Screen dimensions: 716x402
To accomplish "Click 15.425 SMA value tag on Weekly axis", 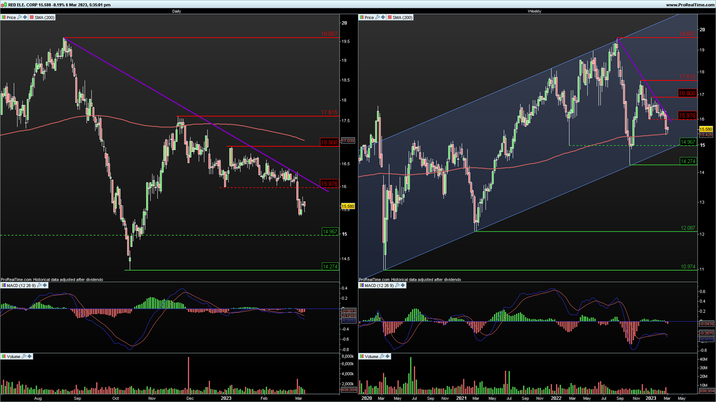I will [706, 135].
